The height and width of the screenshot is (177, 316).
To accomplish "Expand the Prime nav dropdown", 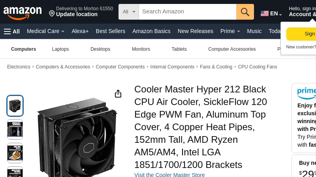I will tap(230, 31).
